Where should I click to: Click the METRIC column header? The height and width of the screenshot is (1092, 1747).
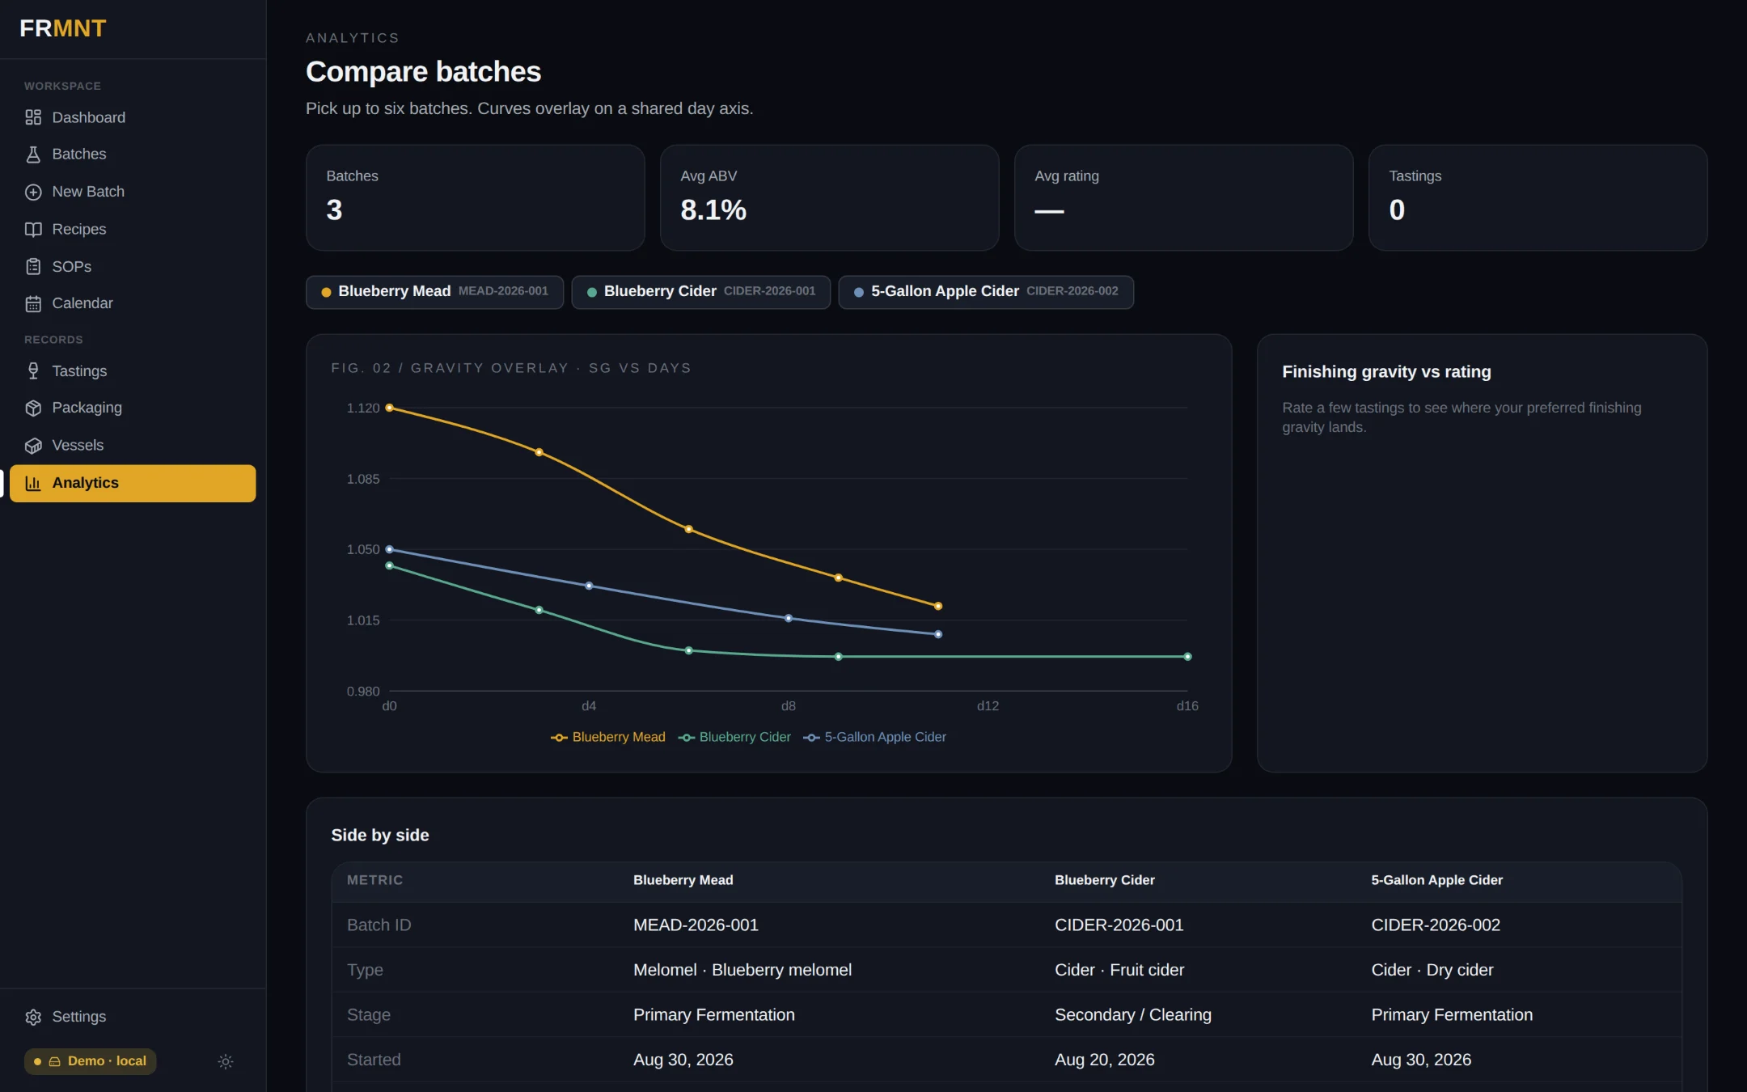(x=374, y=880)
